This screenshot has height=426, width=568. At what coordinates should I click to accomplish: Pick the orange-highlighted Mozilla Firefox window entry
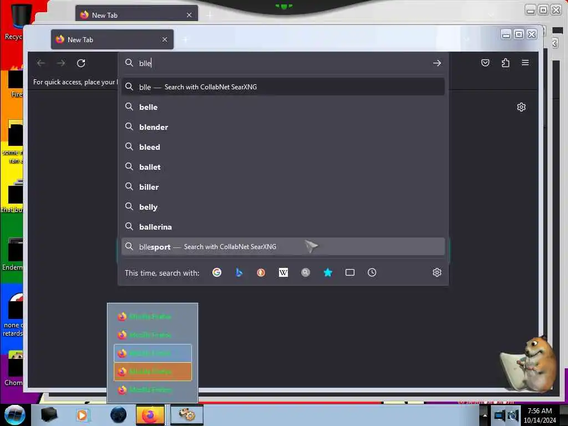click(153, 372)
